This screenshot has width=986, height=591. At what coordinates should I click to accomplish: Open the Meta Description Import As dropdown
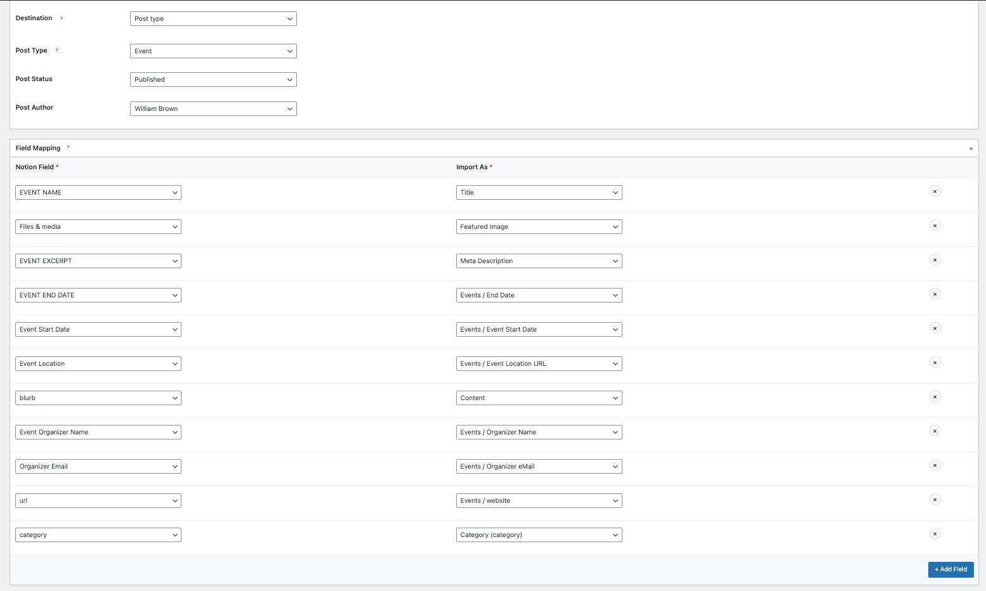(539, 261)
